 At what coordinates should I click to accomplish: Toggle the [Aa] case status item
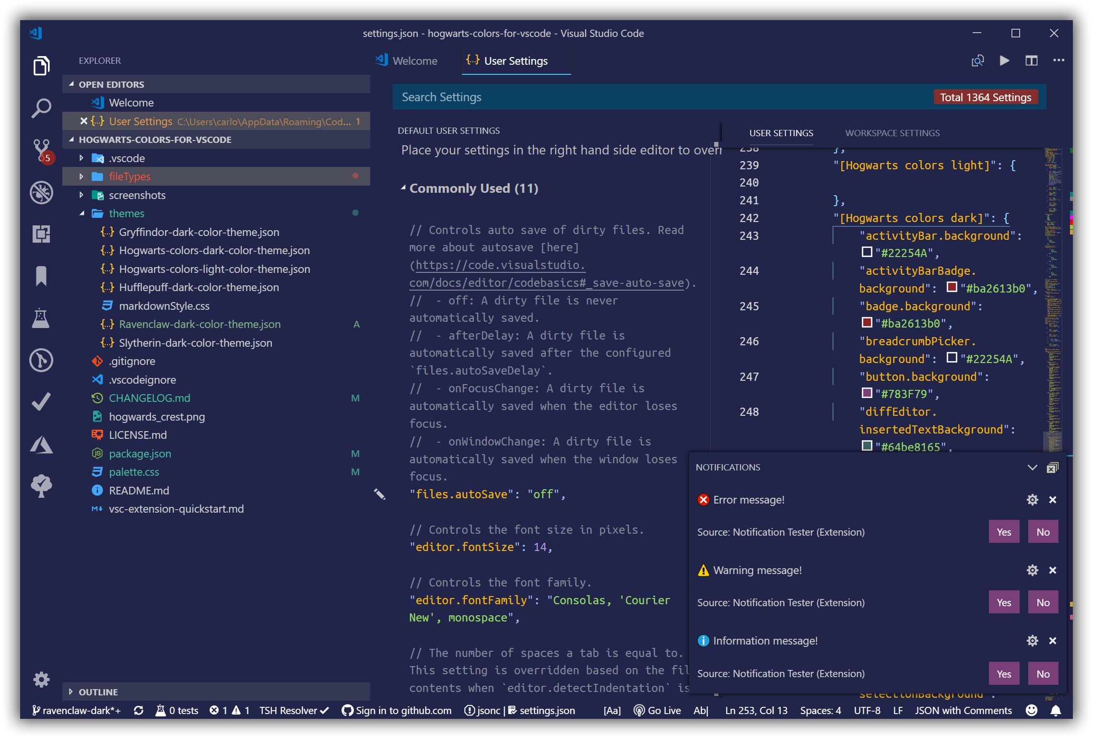(x=612, y=711)
